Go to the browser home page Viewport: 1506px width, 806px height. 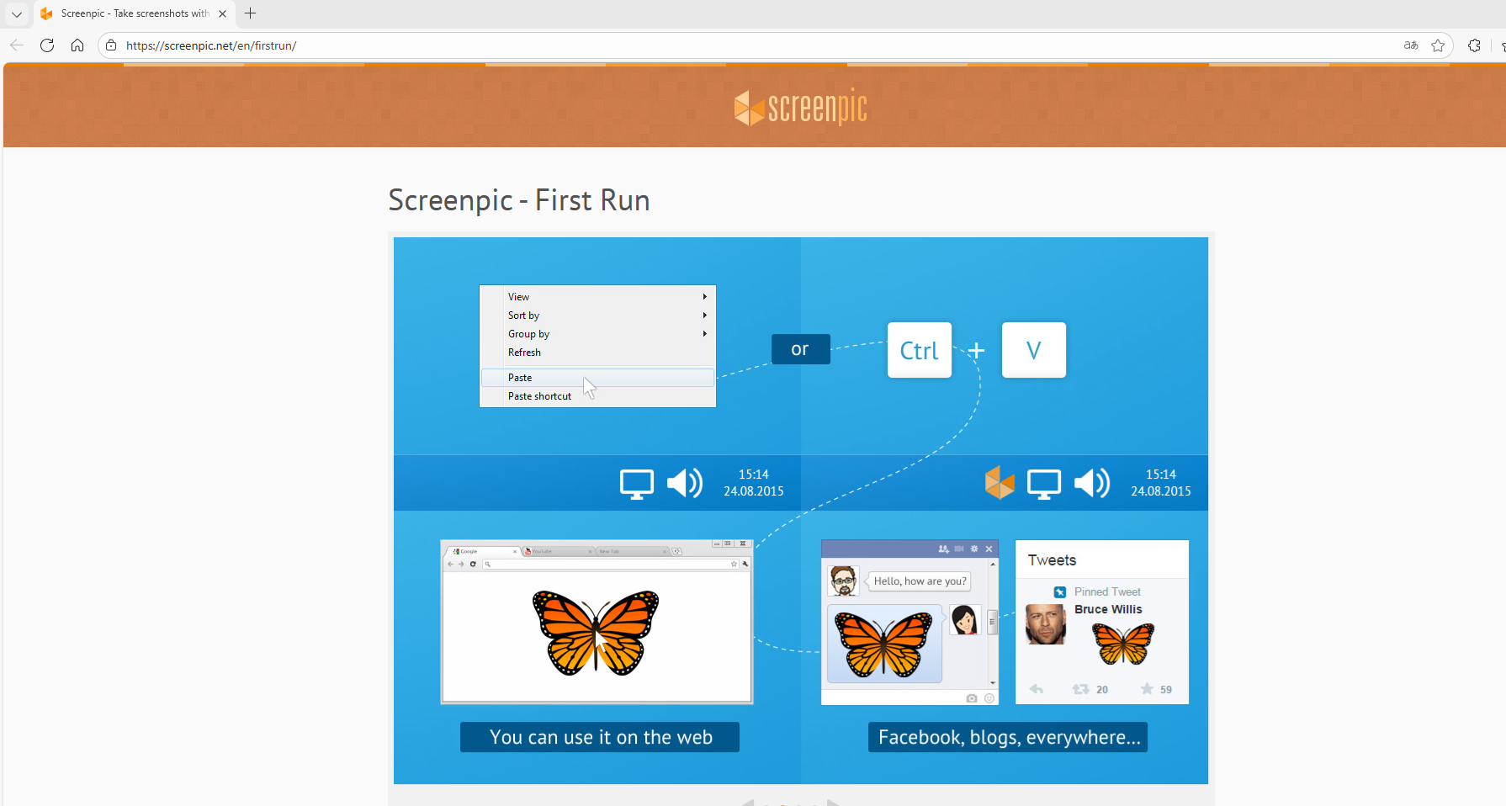[77, 45]
